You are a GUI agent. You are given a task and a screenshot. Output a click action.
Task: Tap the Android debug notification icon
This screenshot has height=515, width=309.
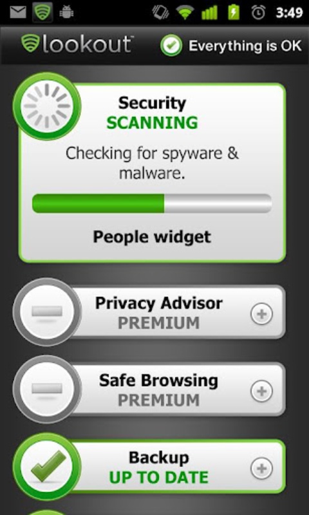click(x=66, y=12)
